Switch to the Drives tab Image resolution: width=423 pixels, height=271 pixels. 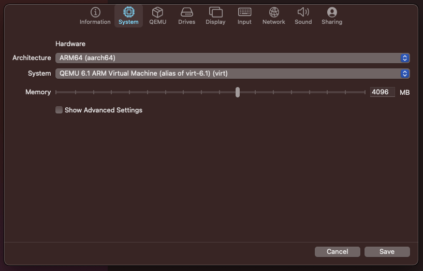186,16
